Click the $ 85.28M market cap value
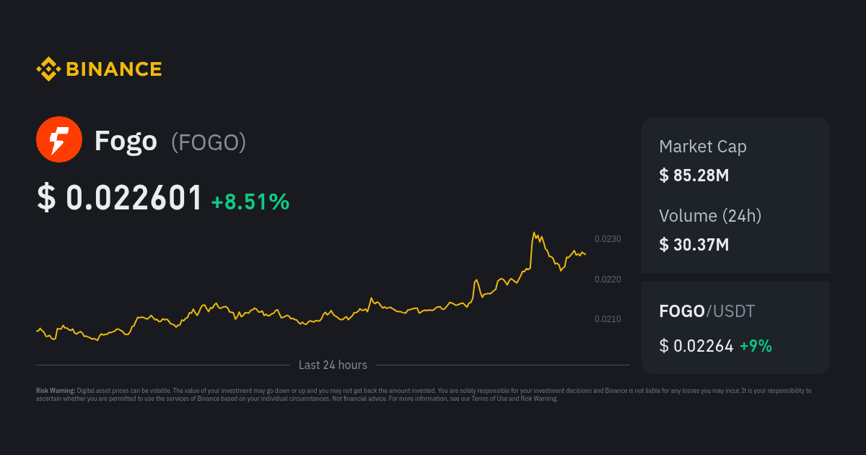Screen dimensions: 866x455 [694, 175]
